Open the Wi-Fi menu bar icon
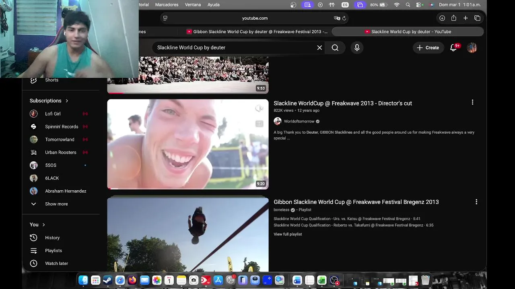This screenshot has height=289, width=515. click(x=397, y=5)
